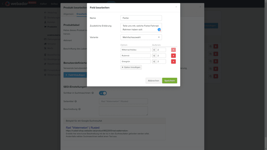The height and width of the screenshot is (150, 267).
Task: Save the field with Speichern
Action: tap(169, 80)
